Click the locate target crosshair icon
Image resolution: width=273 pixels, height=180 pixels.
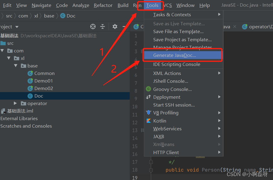click(x=93, y=26)
